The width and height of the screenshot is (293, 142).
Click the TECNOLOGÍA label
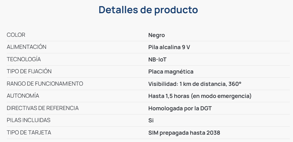24,59
